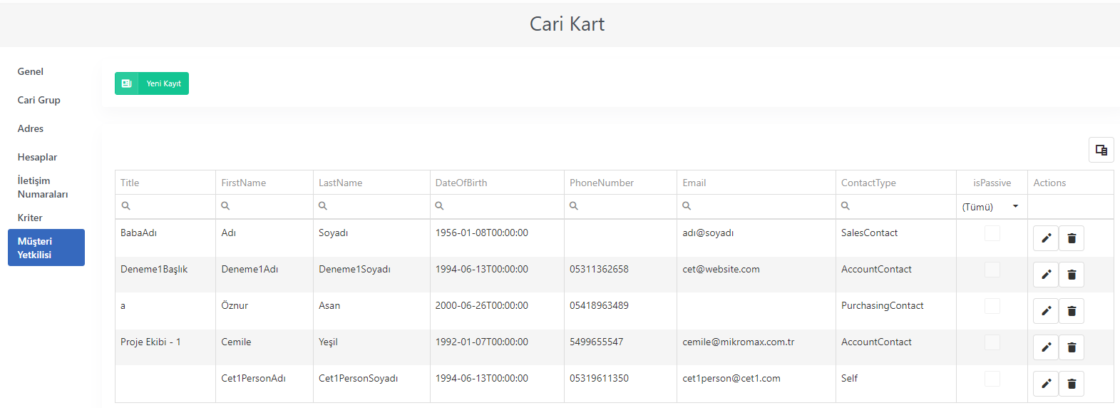This screenshot has width=1120, height=408.
Task: Delete the Cet1PersonAdı row with trash icon
Action: pyautogui.click(x=1072, y=384)
